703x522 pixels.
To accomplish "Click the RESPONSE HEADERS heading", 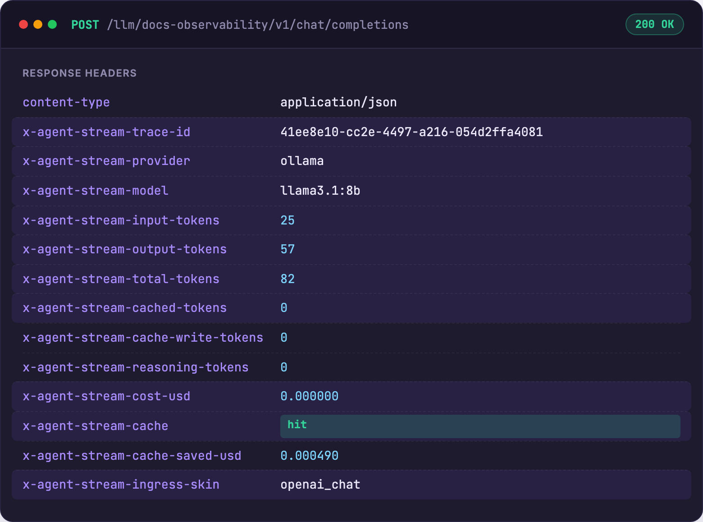I will click(x=79, y=73).
